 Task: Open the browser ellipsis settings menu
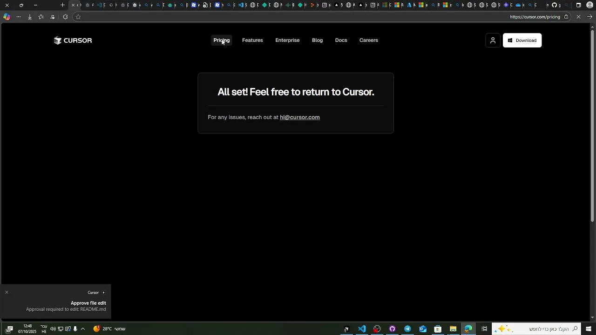tap(19, 17)
